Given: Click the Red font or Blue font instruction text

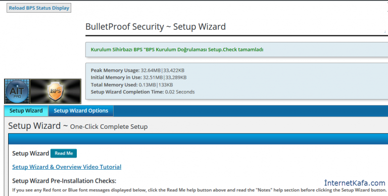Looking at the screenshot, I should [200, 190].
